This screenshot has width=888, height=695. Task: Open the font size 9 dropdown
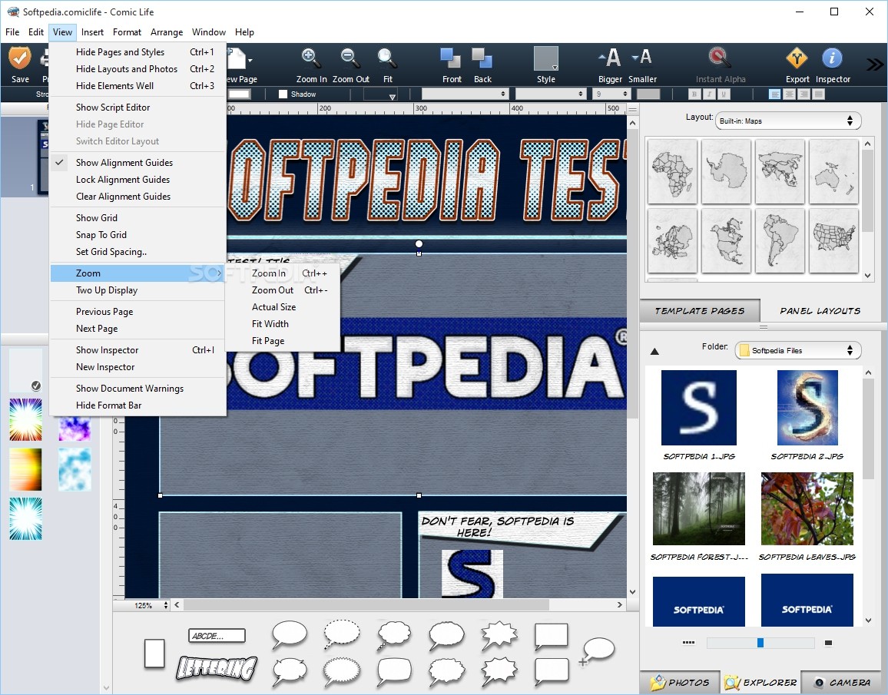click(x=611, y=94)
